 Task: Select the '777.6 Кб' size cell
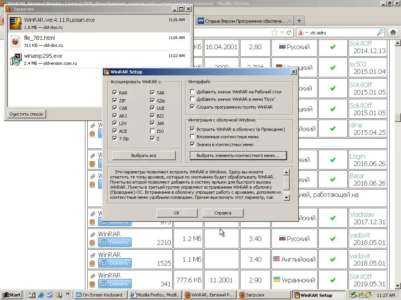[x=189, y=280]
